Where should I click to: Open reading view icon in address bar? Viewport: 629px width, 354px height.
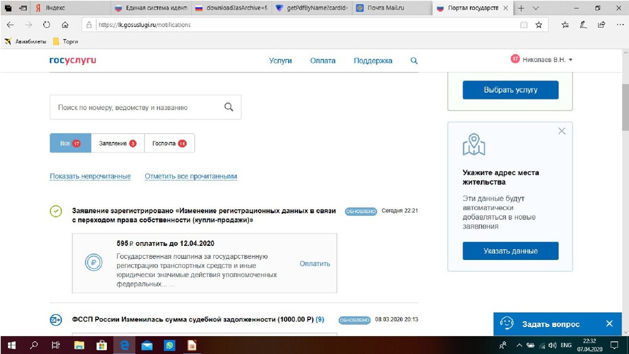click(x=523, y=25)
